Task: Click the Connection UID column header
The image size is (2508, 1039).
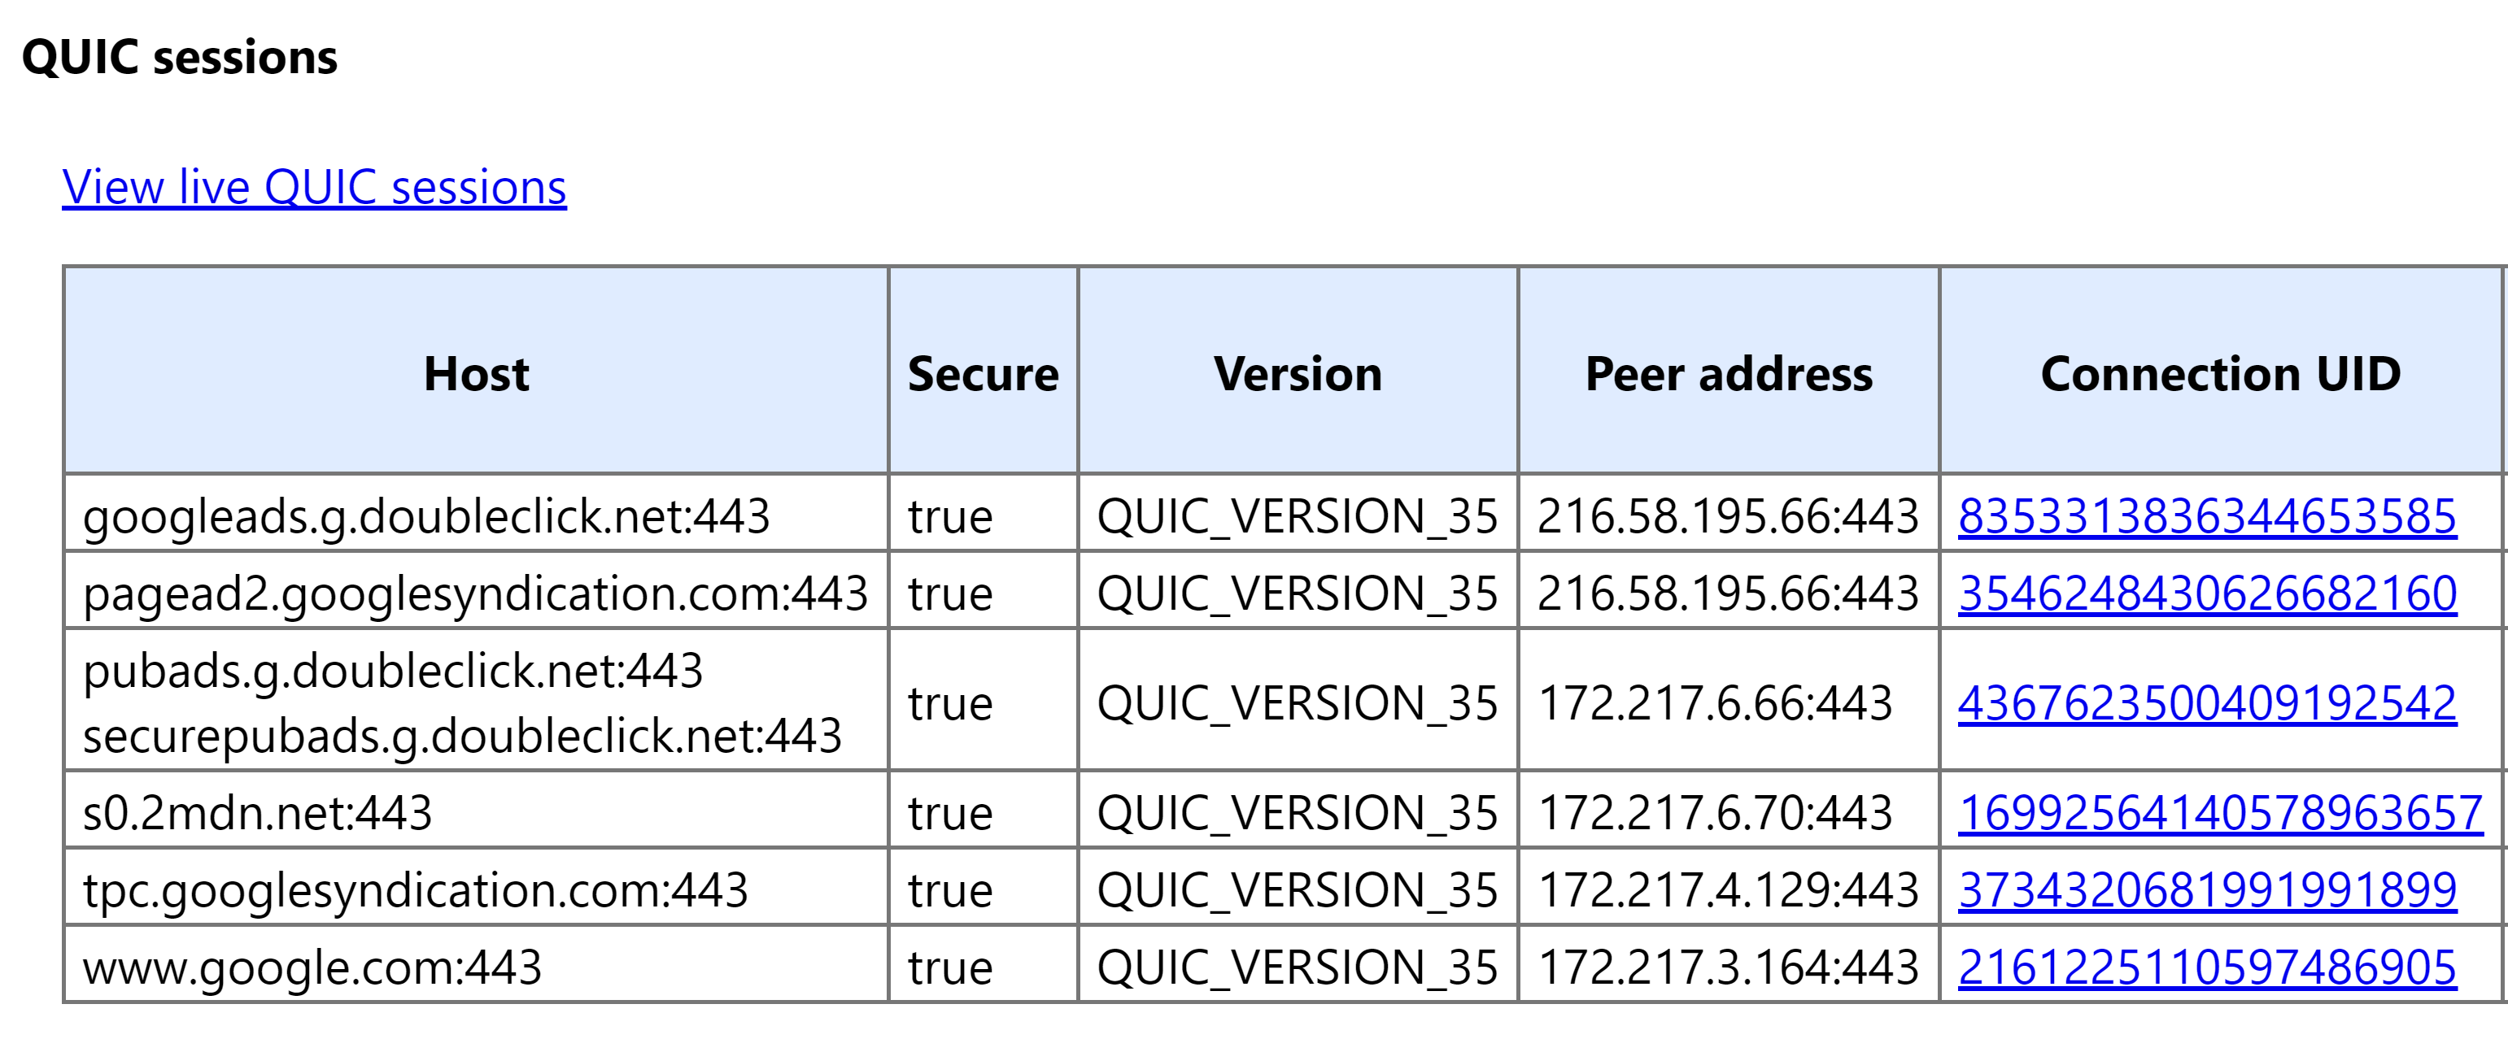Action: point(2221,374)
